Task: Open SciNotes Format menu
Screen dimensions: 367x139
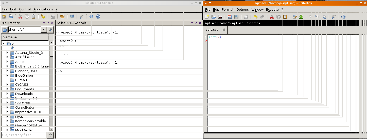Action: pos(228,9)
